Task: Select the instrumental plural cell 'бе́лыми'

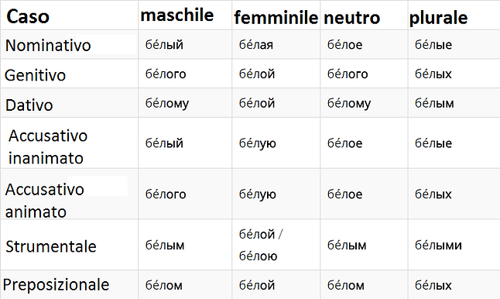Action: 438,245
